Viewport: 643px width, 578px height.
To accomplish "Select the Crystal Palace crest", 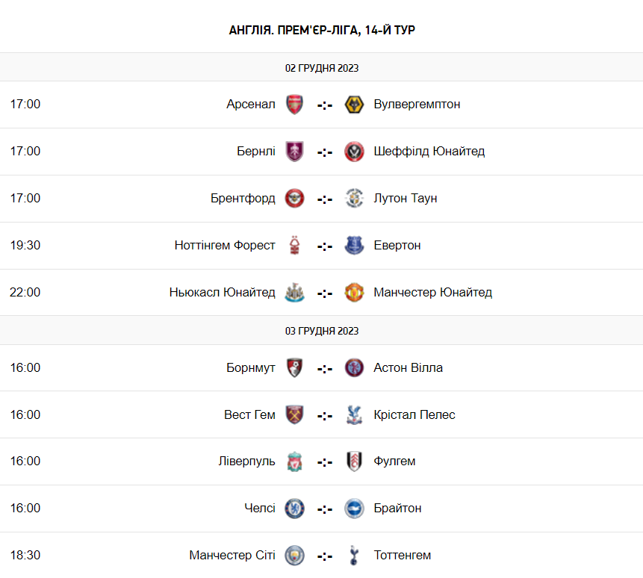I will coord(354,415).
